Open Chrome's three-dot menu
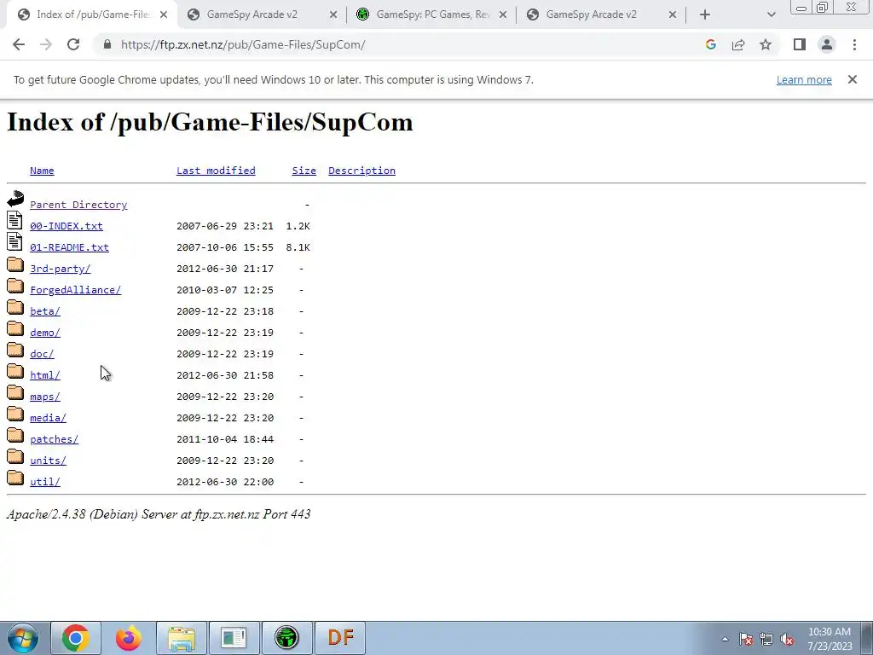Screen dimensions: 873x655 (854, 44)
